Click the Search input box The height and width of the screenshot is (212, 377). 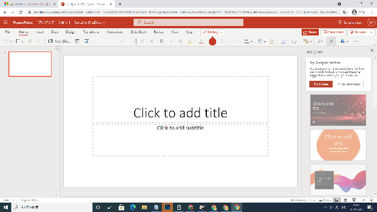coord(188,22)
